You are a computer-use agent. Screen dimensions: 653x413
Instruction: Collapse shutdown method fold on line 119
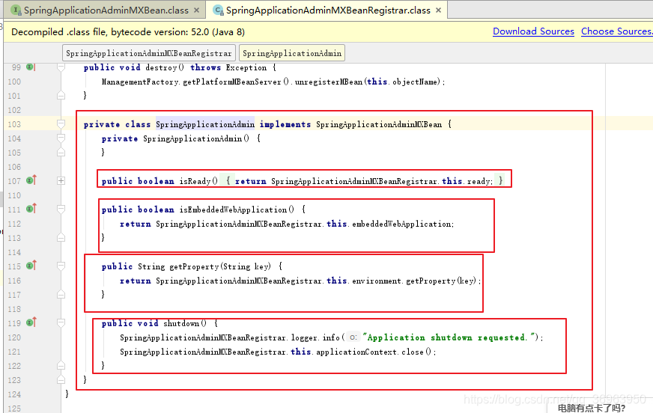pyautogui.click(x=61, y=322)
